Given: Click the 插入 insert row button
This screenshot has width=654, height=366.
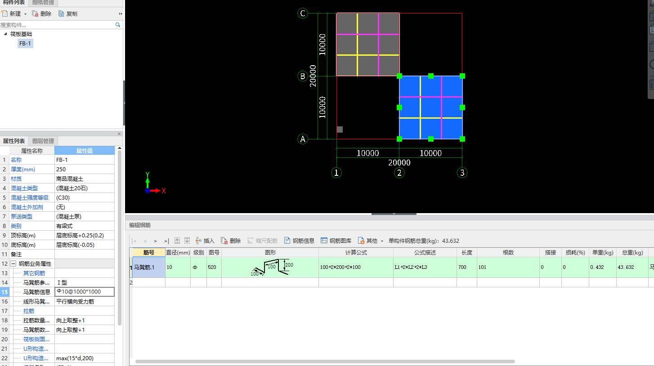Looking at the screenshot, I should pos(205,241).
